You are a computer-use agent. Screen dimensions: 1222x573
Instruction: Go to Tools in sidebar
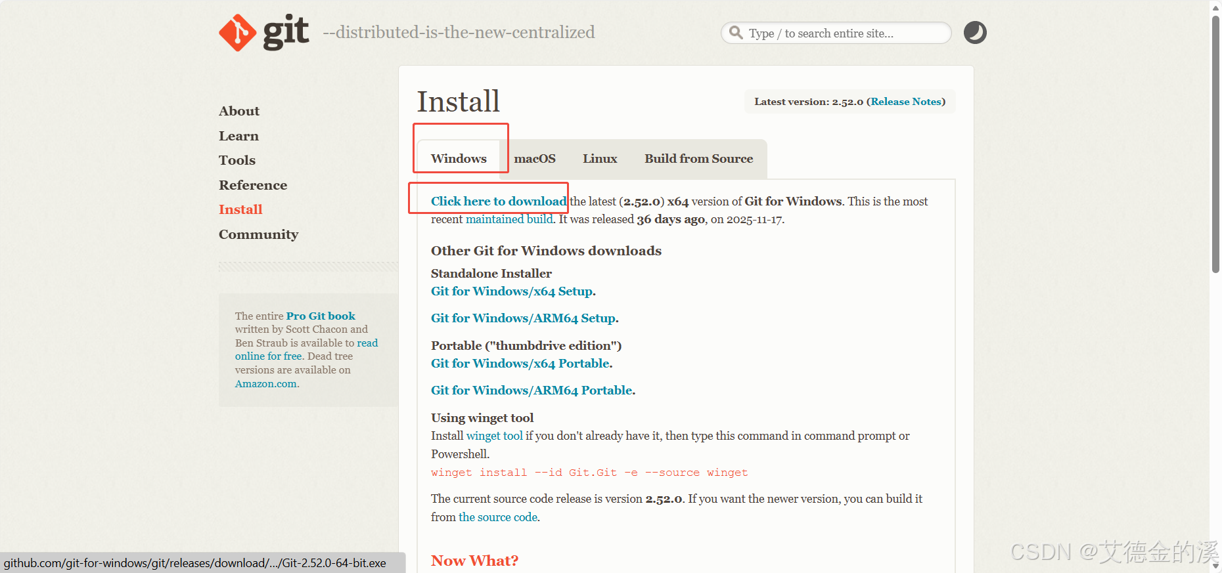coord(237,160)
